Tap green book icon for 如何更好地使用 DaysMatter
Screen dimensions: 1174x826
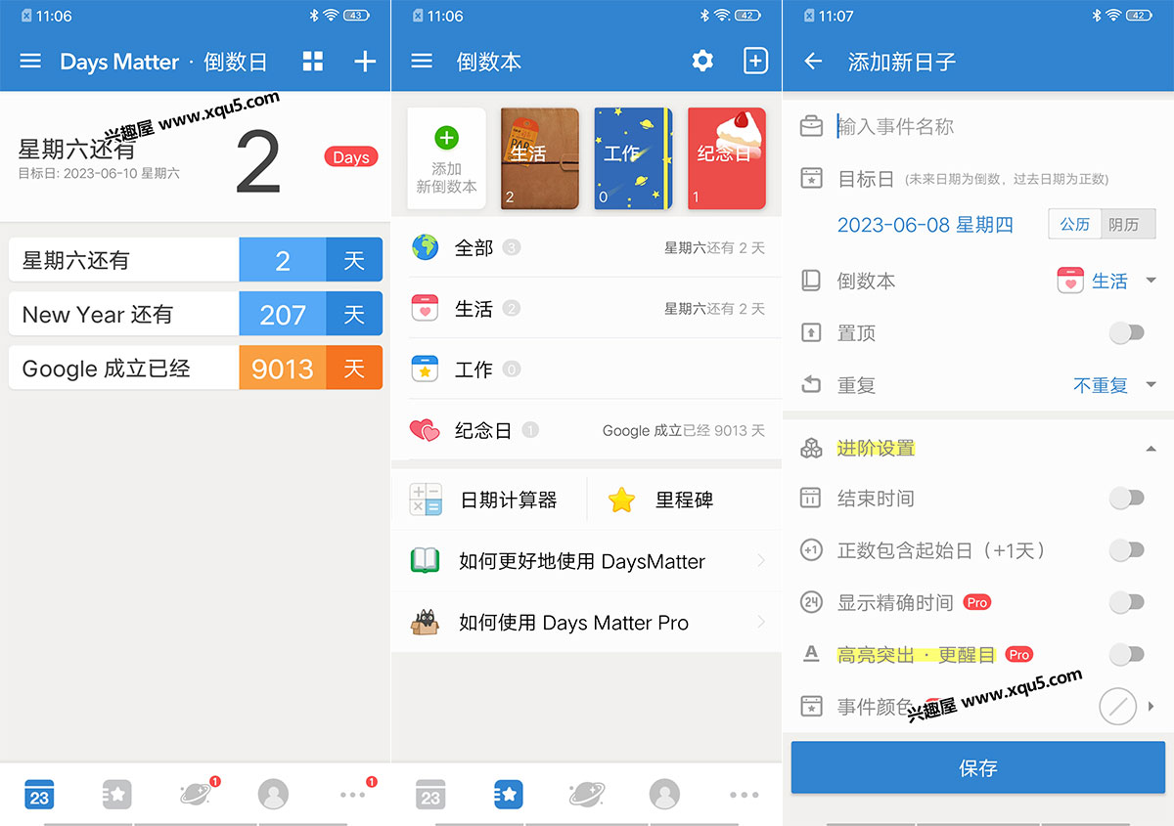pyautogui.click(x=426, y=561)
